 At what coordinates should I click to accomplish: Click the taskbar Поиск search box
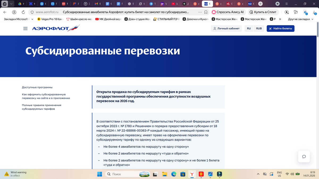128,174
